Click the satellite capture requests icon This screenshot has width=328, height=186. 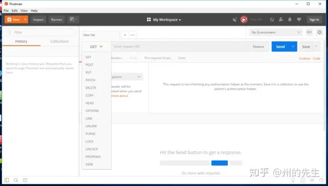235,20
